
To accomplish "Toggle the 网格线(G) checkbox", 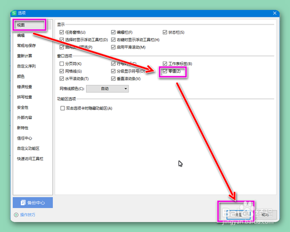I will click(x=62, y=71).
